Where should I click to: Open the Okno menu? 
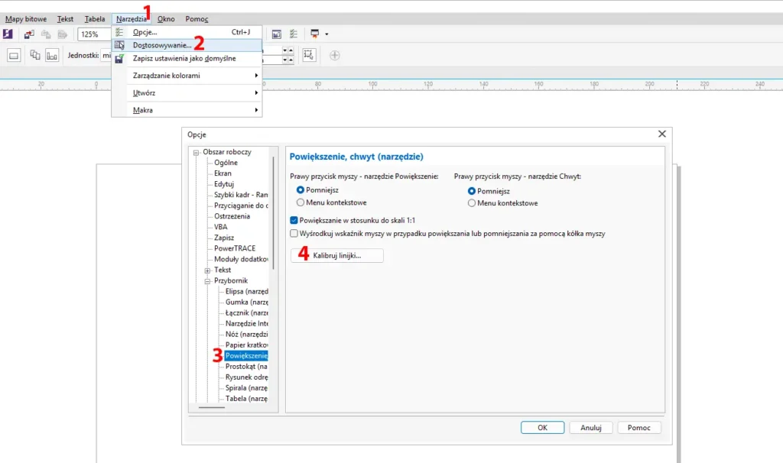pos(166,18)
